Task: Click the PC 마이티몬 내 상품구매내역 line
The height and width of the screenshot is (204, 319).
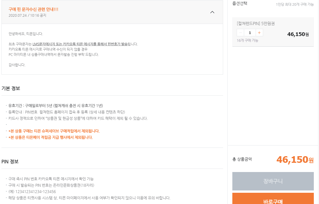Action: (54, 54)
